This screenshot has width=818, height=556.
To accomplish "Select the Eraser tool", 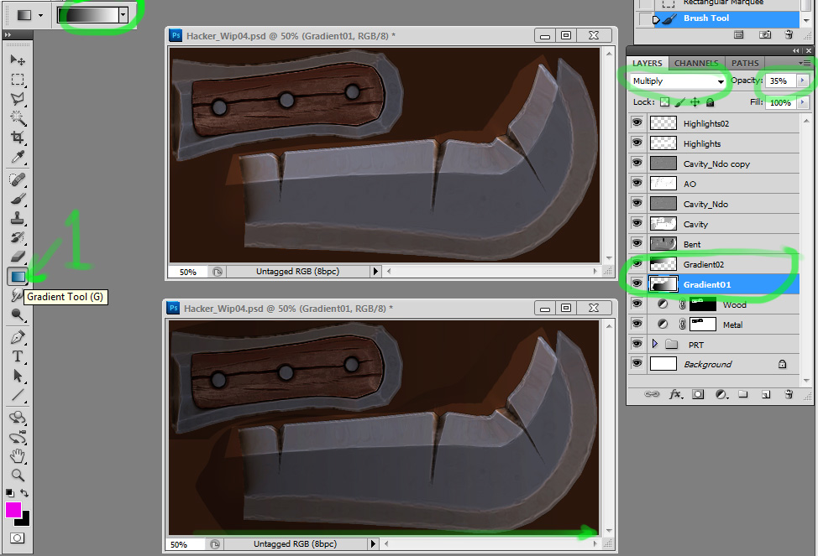I will 18,257.
